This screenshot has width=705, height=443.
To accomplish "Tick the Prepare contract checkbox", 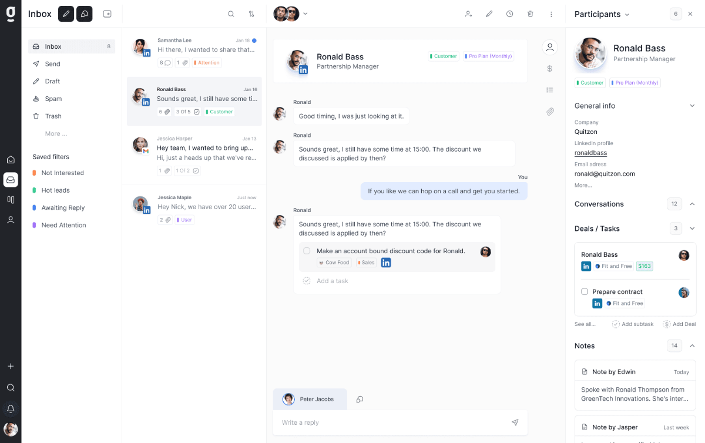I will coord(585,291).
